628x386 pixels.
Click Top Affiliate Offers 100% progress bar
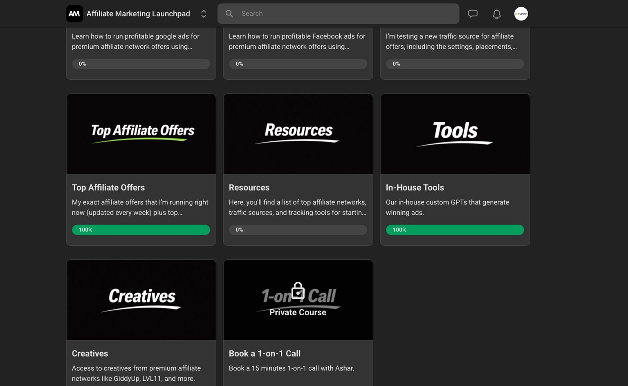[x=141, y=230]
